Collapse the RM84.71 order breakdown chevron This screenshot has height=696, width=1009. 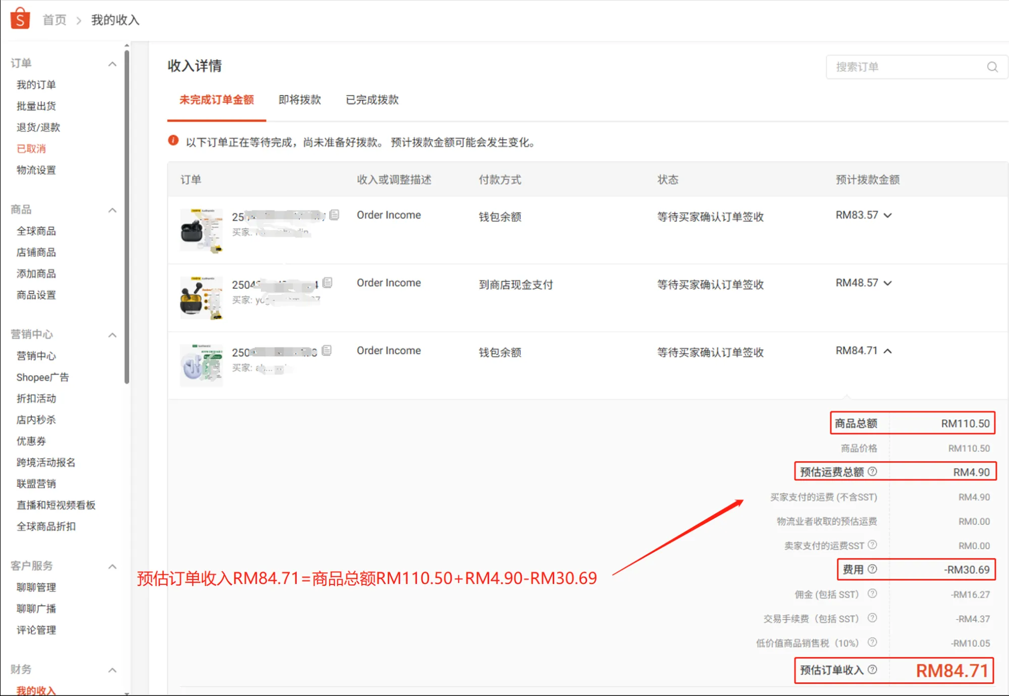(888, 351)
